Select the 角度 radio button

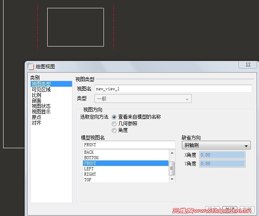pyautogui.click(x=114, y=130)
